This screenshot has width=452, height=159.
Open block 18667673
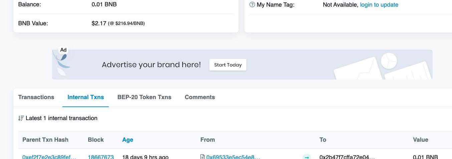pos(100,157)
